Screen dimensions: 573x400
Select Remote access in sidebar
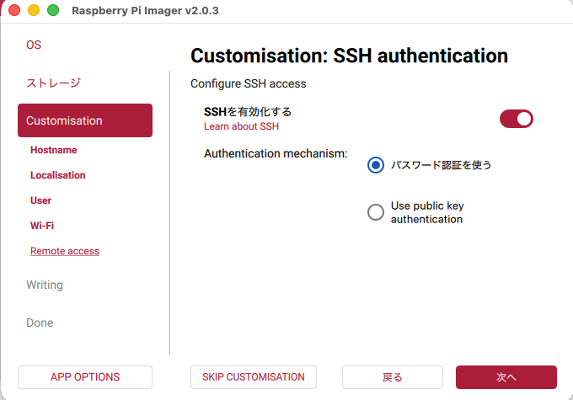pyautogui.click(x=65, y=251)
